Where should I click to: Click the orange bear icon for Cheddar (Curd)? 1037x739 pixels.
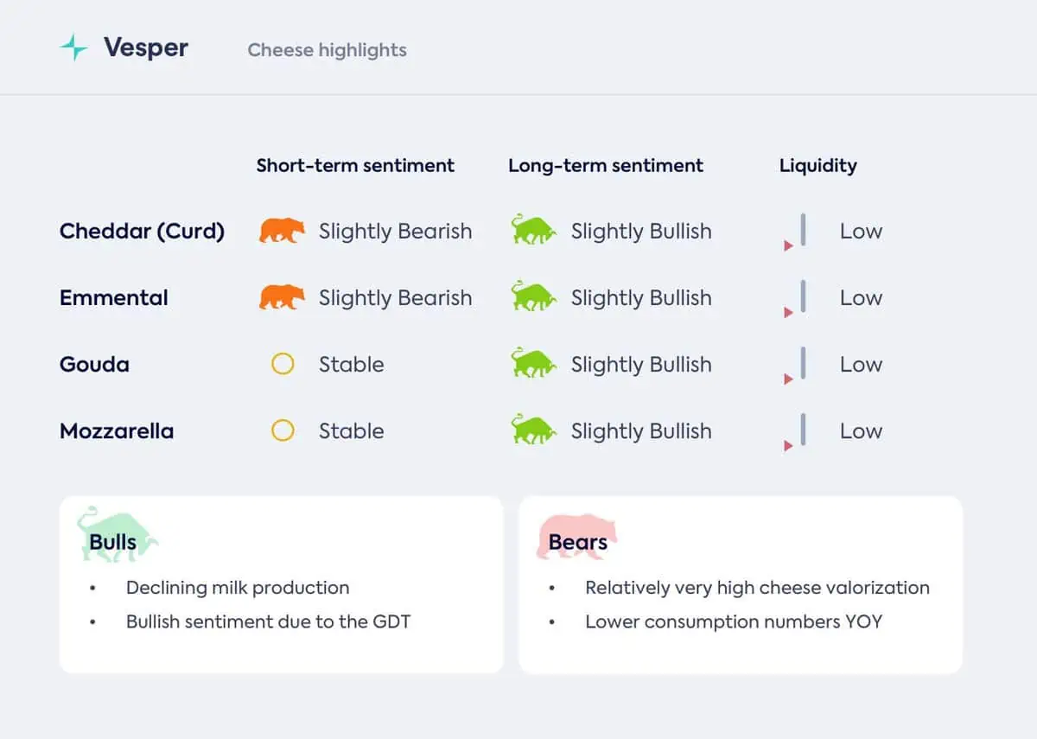(282, 231)
